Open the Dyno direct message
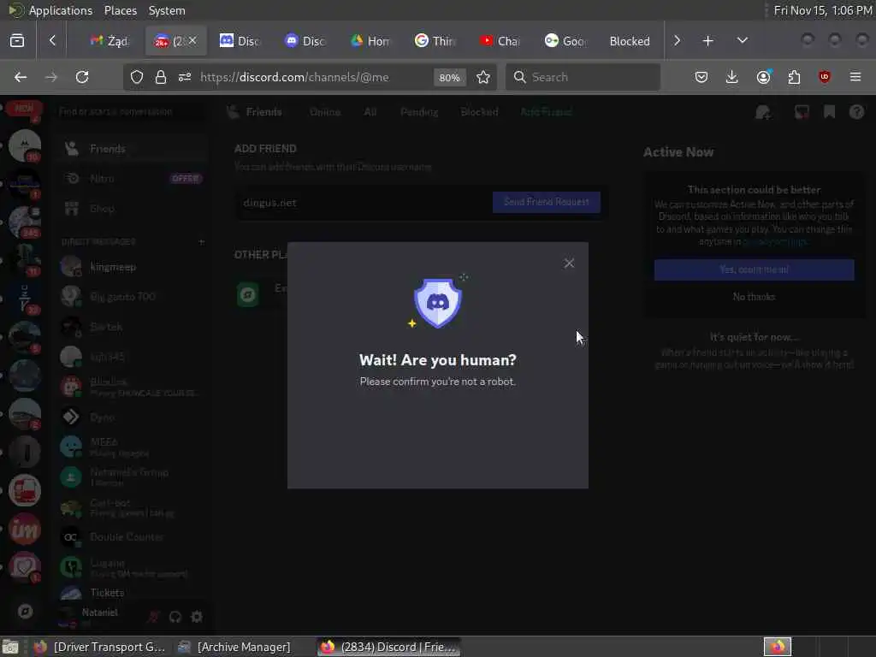This screenshot has height=657, width=876. (132, 417)
